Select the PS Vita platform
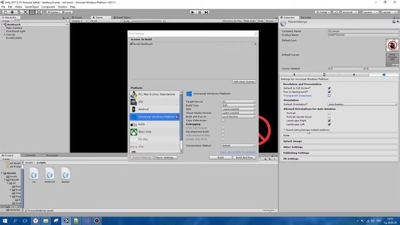This screenshot has height=225, width=400. tap(155, 139)
